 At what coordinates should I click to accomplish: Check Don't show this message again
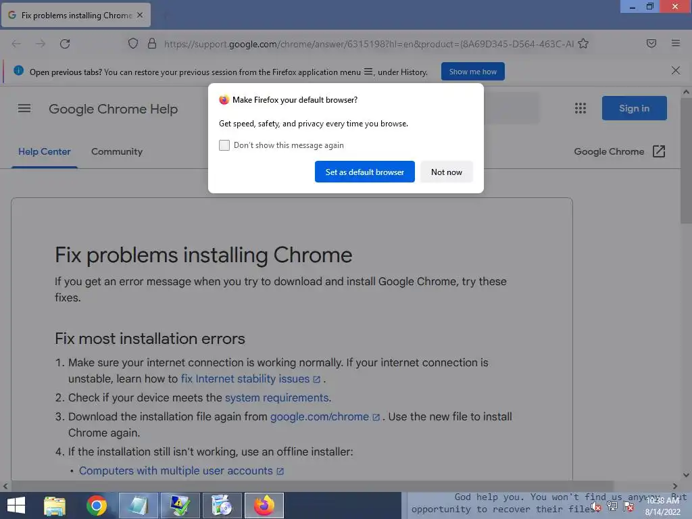coord(224,145)
